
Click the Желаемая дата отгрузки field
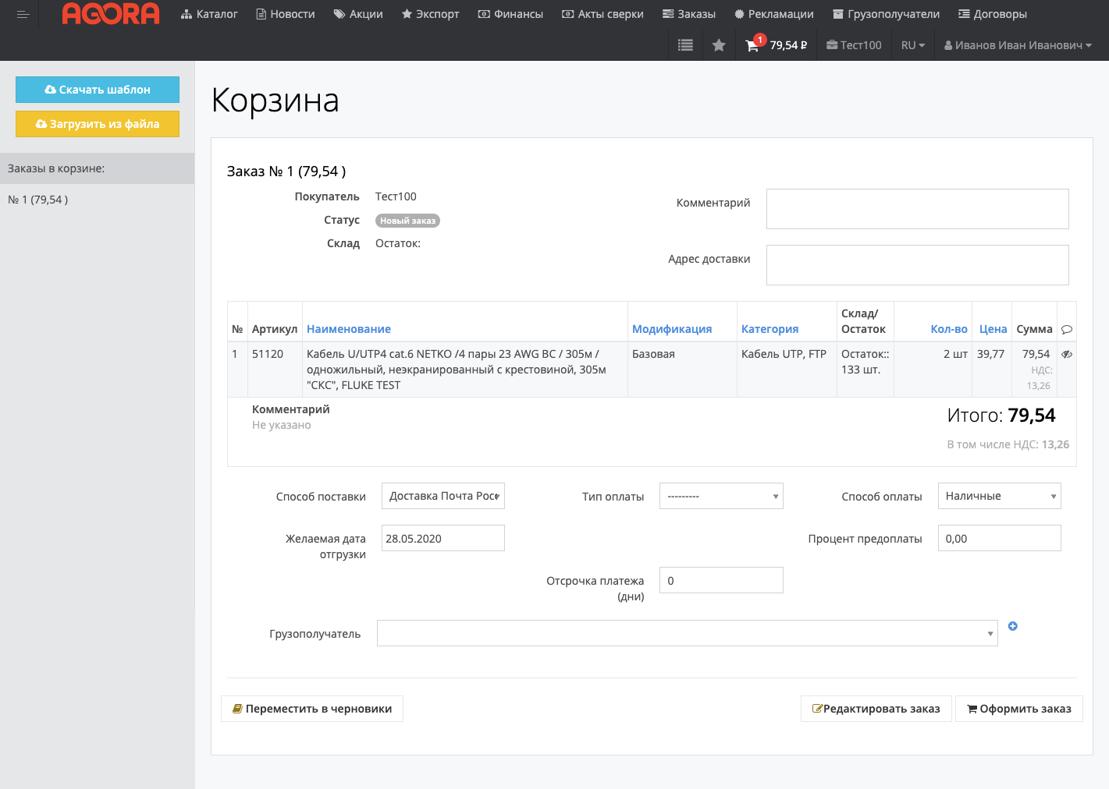(443, 538)
